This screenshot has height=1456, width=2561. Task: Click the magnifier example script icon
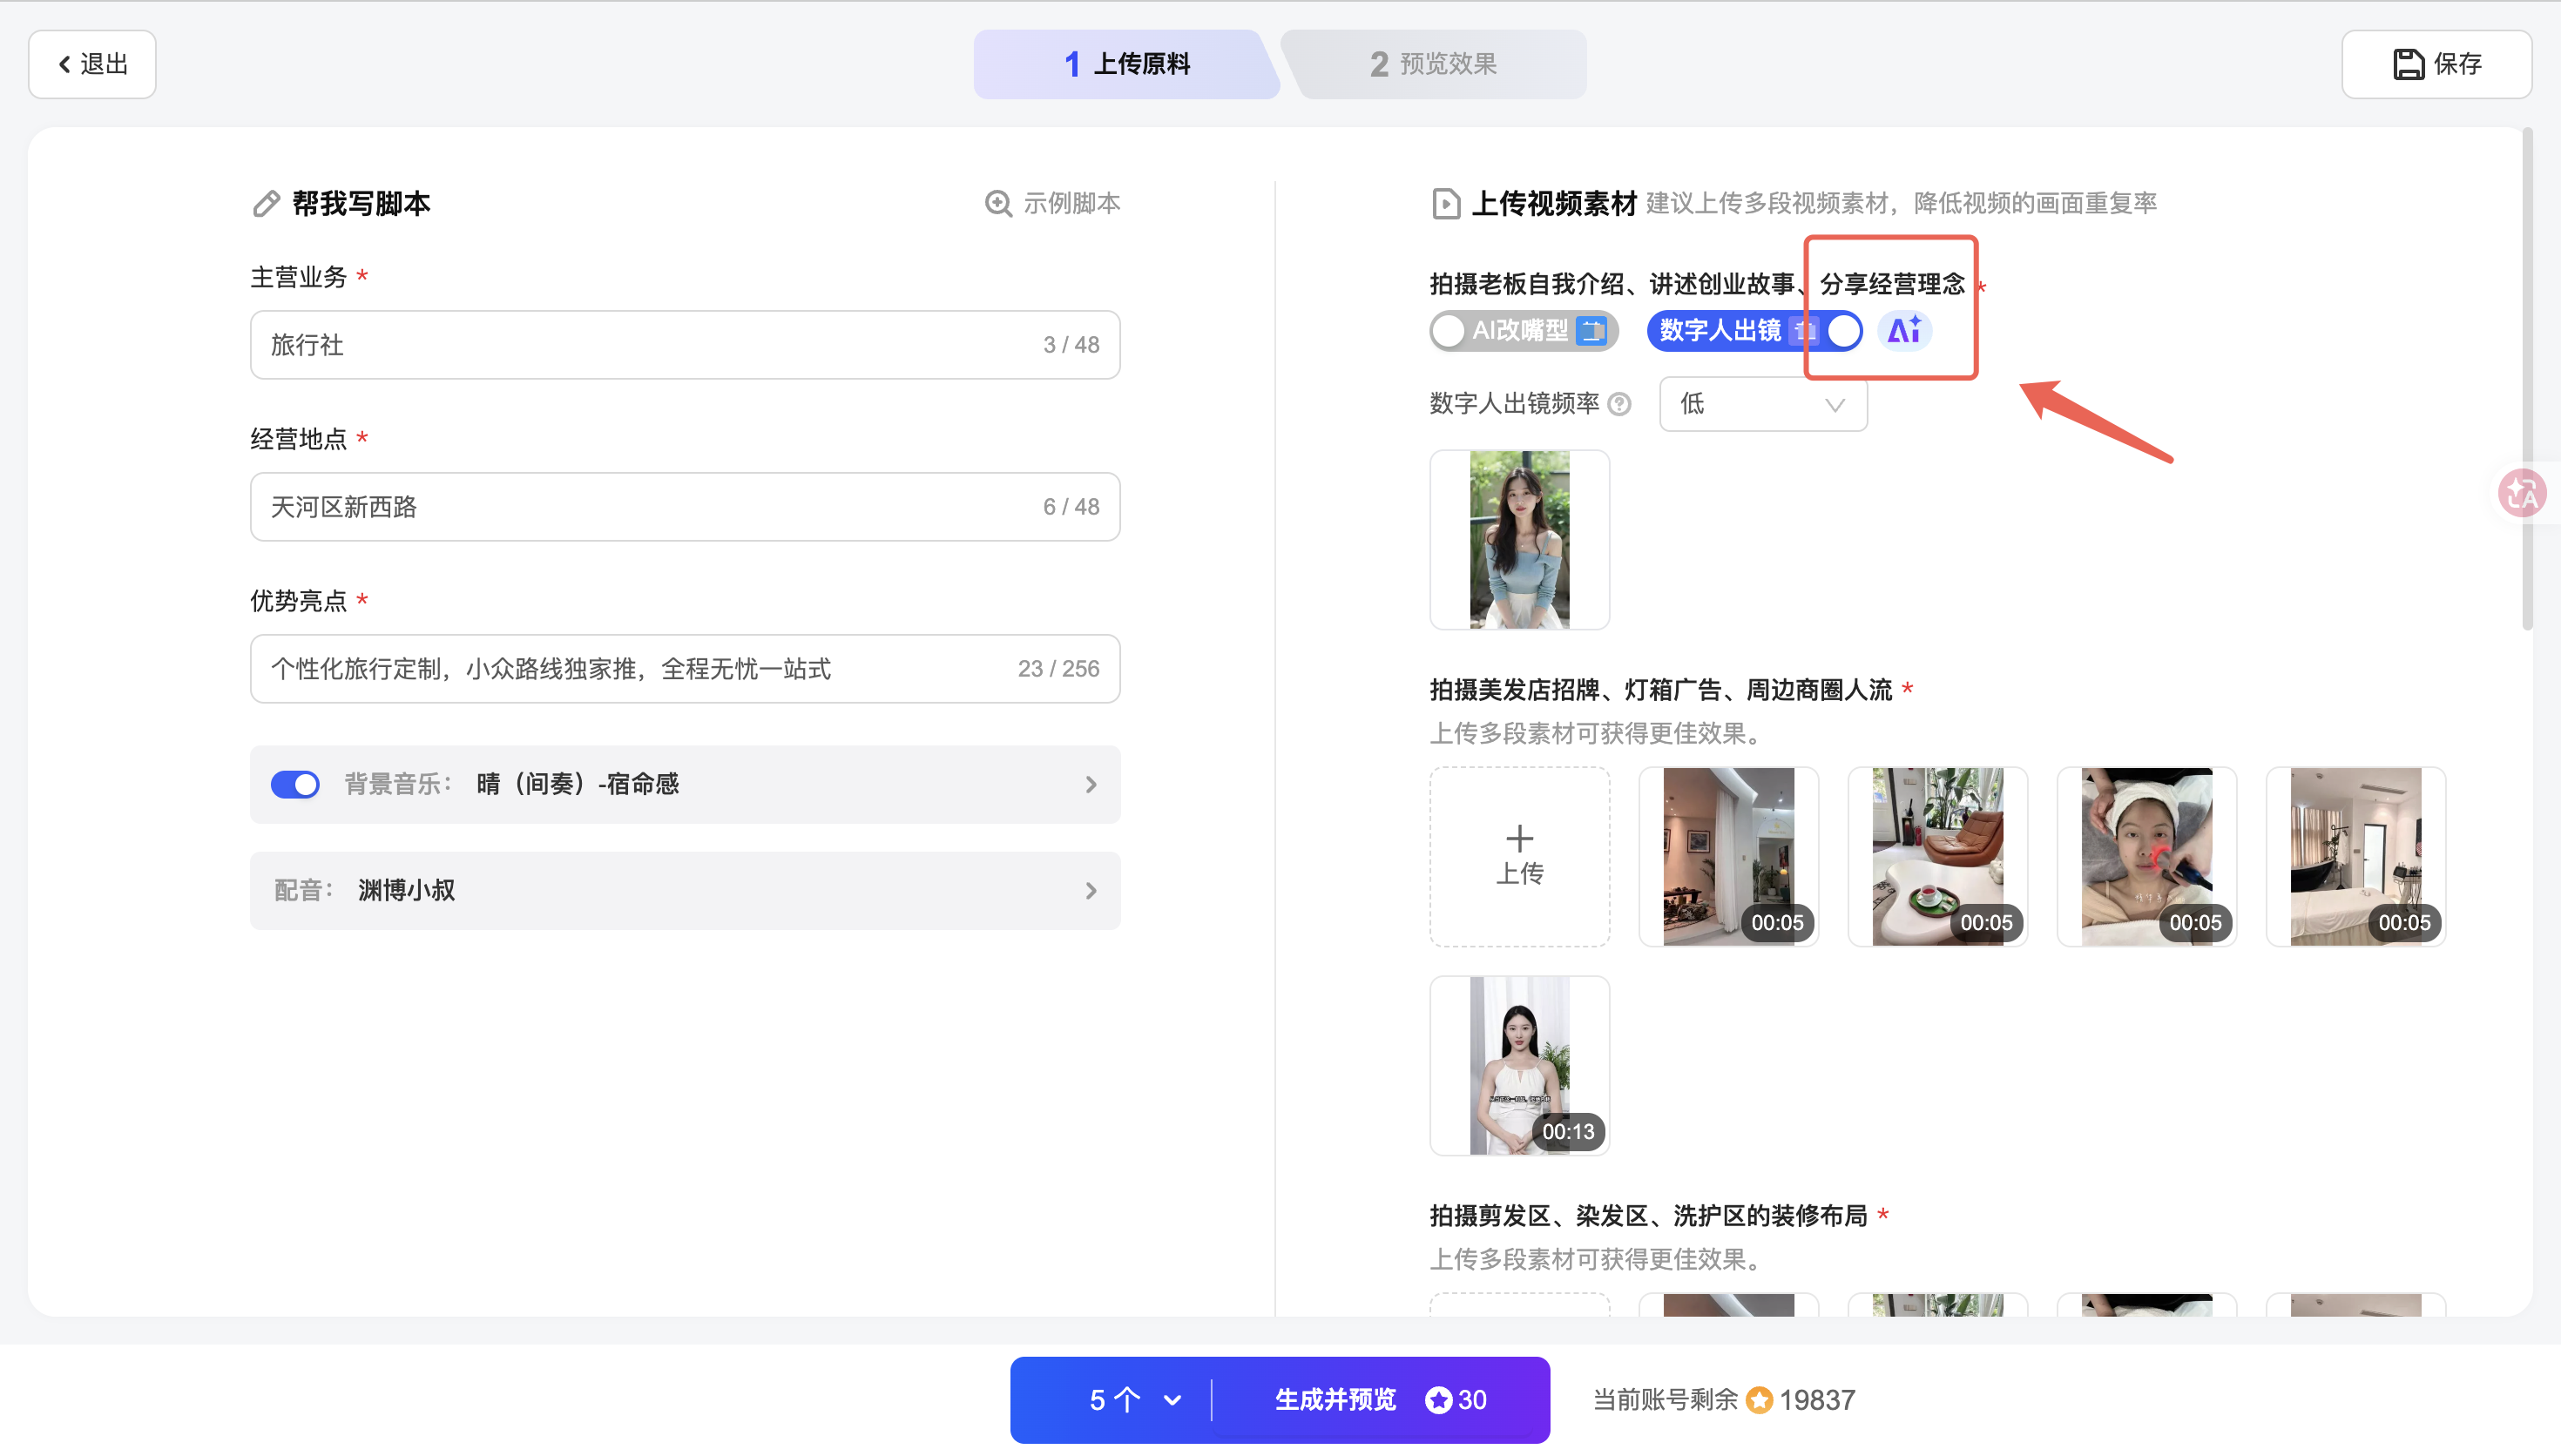tap(997, 204)
